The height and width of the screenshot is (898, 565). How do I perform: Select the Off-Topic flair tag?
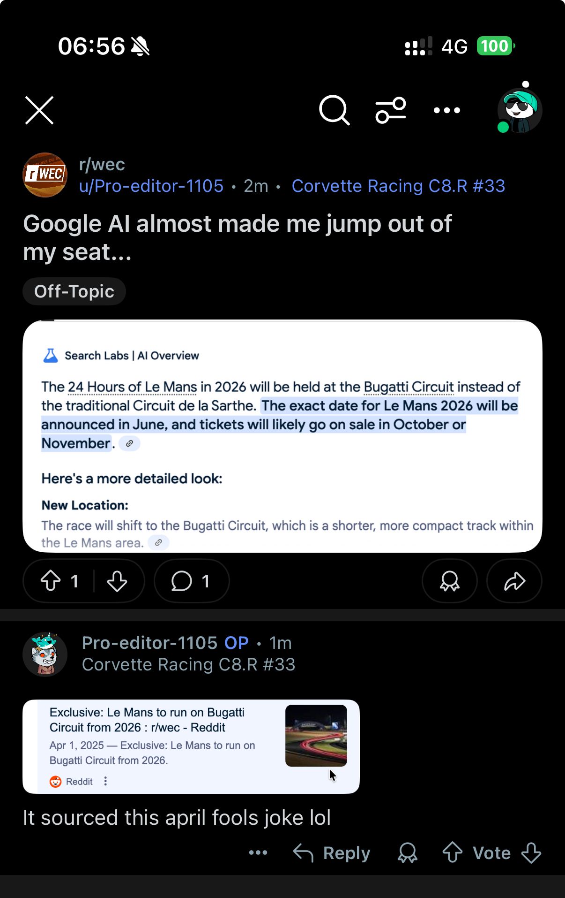pyautogui.click(x=74, y=291)
